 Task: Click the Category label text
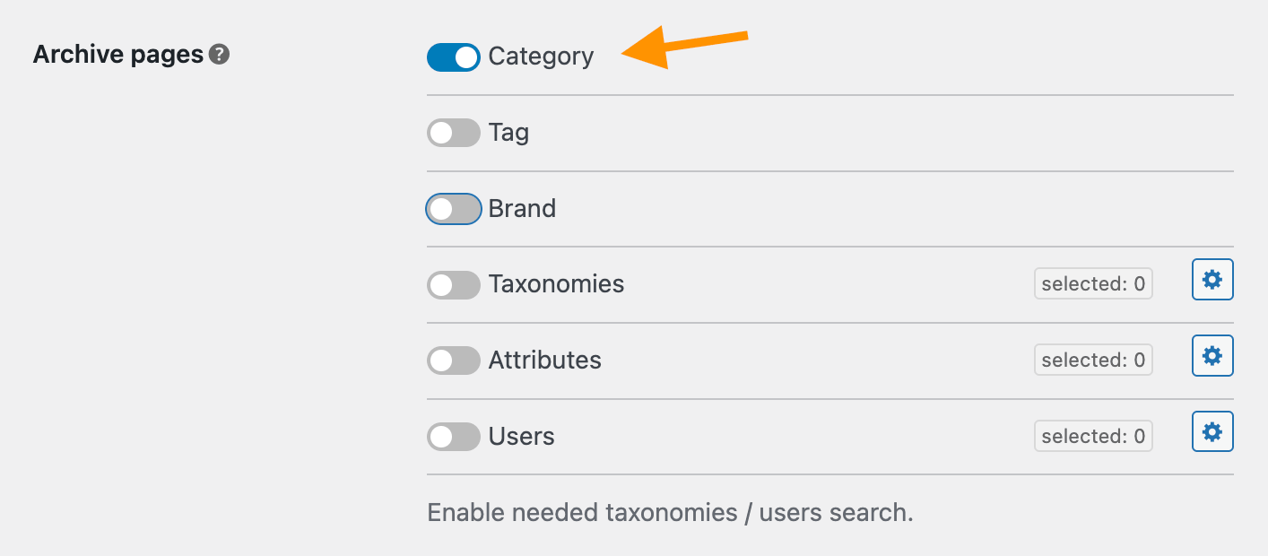pyautogui.click(x=541, y=57)
